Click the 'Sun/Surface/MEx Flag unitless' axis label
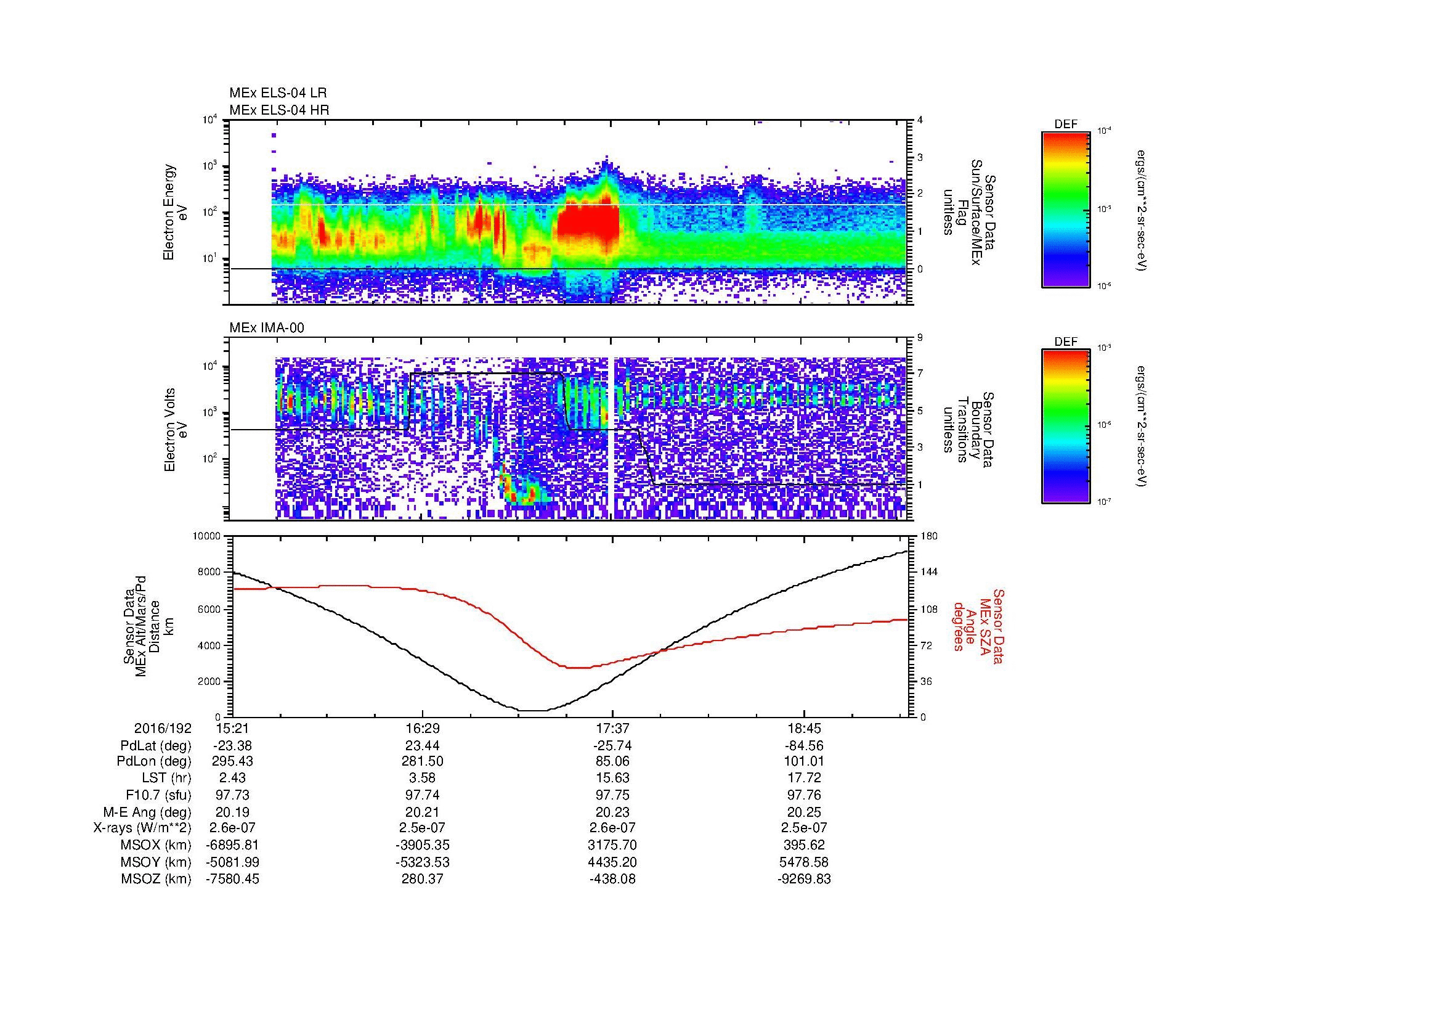This screenshot has width=1441, height=1019. click(x=969, y=212)
